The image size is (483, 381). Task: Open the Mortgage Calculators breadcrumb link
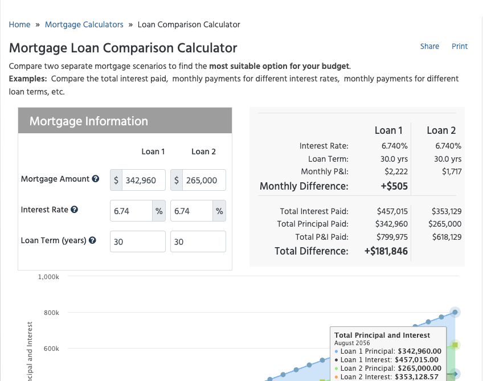coord(84,24)
